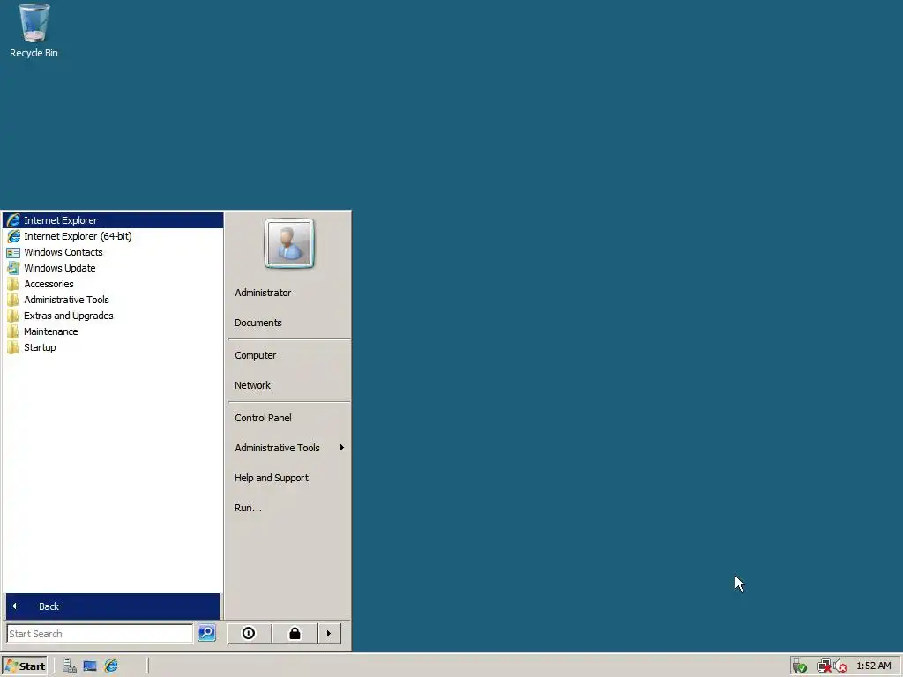
Task: Launch Internet Explorer (64-bit) entry
Action: pyautogui.click(x=113, y=236)
